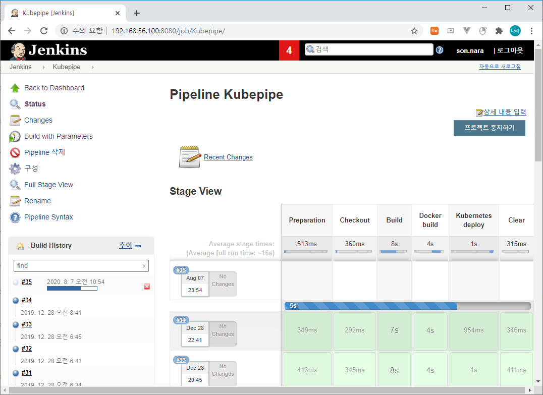Click the 5s stage view progress bar
This screenshot has width=543, height=395.
(408, 306)
